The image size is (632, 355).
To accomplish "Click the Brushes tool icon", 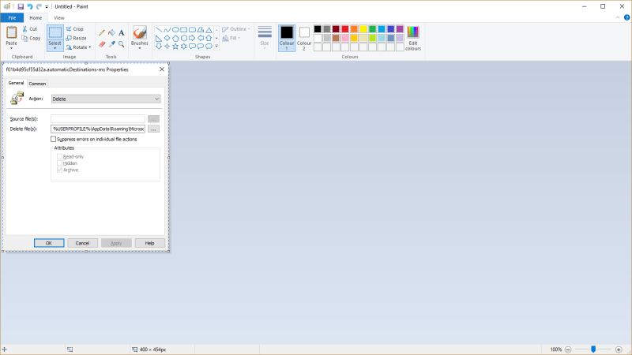I will coord(140,32).
